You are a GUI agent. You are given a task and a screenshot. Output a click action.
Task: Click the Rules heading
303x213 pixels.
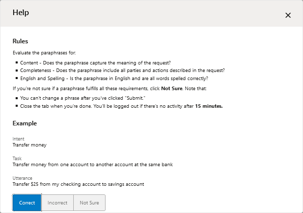pos(20,41)
